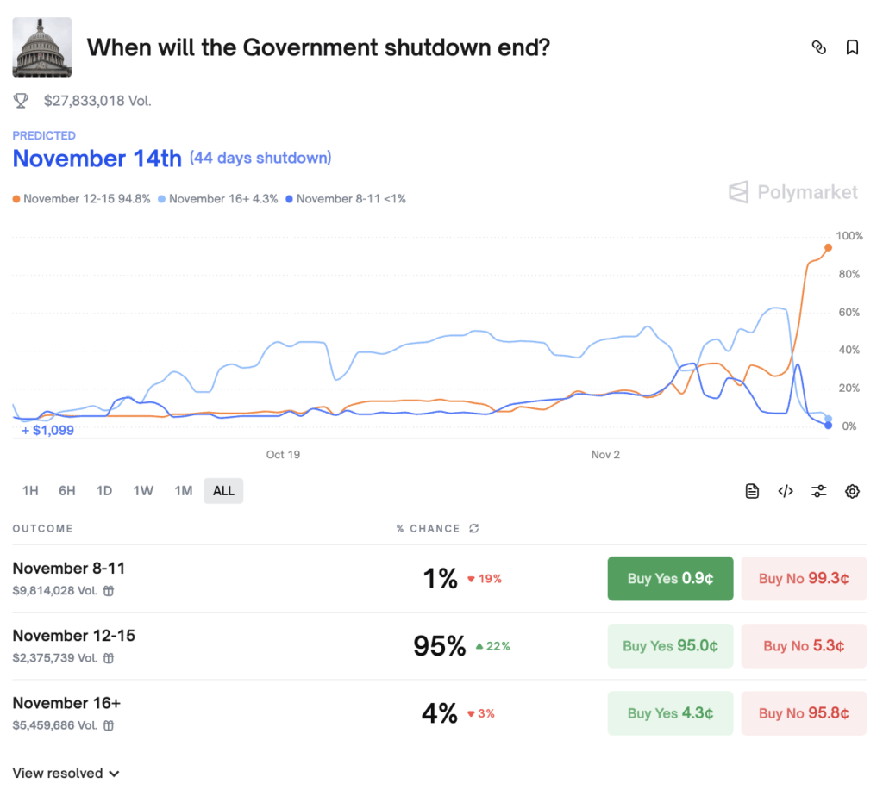Screen dimensions: 883x796
Task: Select the 1W time range
Action: [x=143, y=491]
